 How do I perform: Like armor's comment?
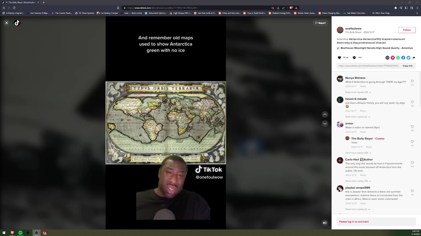point(412,127)
